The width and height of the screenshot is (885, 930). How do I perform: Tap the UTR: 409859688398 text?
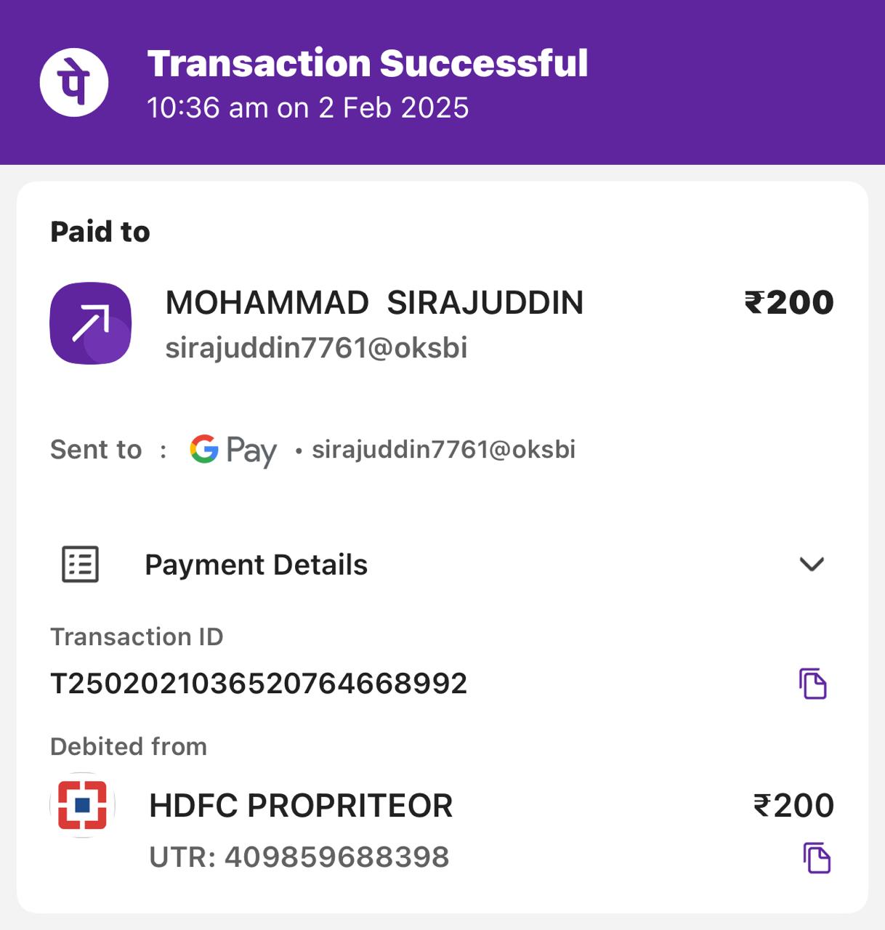299,857
